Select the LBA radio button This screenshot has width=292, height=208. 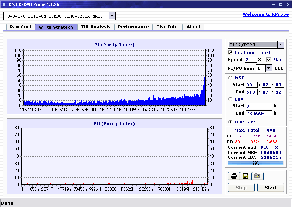click(x=230, y=99)
